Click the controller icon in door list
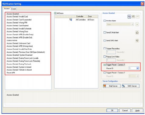This screenshot has width=145, height=115. (71, 19)
